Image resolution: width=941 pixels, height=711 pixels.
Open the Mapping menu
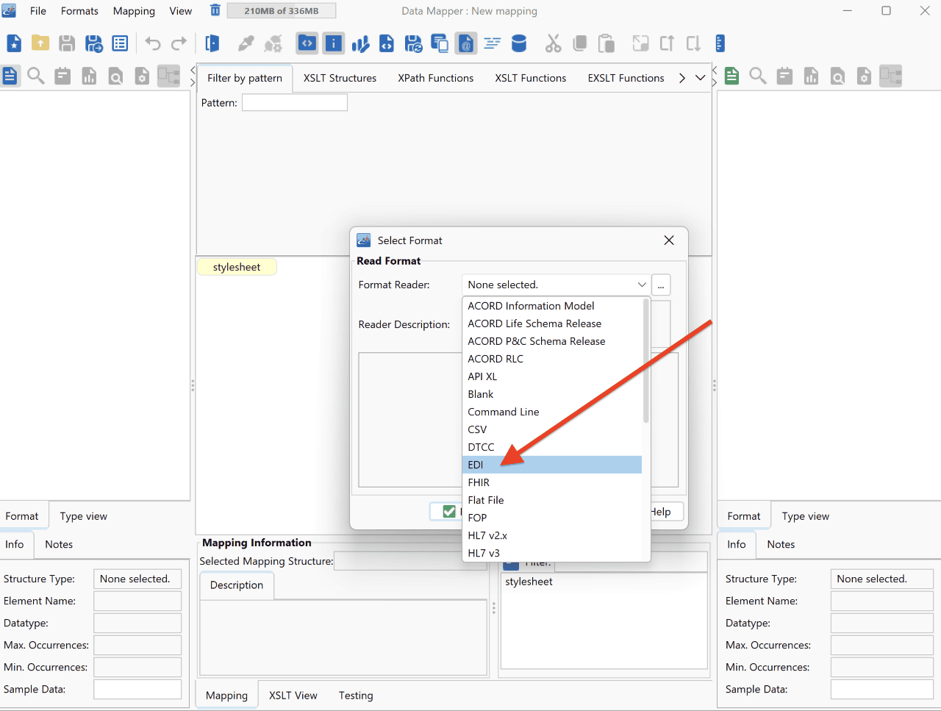click(134, 11)
